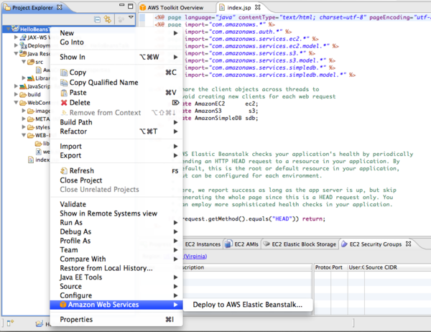Choose Validate menu item
This screenshot has height=332, width=431.
(x=116, y=204)
